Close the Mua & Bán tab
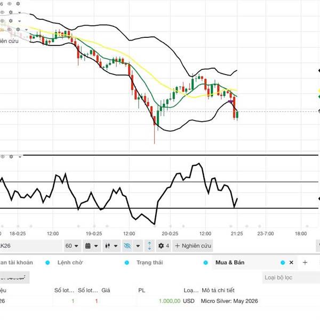Image resolution: width=320 pixels, height=320 pixels. click(291, 262)
